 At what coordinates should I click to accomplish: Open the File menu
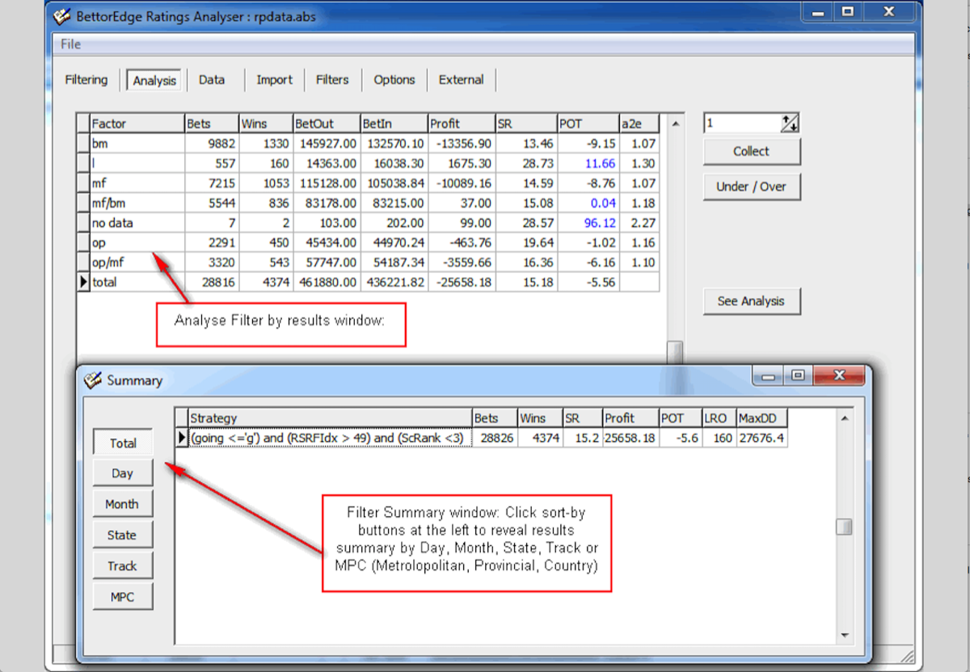(x=70, y=44)
